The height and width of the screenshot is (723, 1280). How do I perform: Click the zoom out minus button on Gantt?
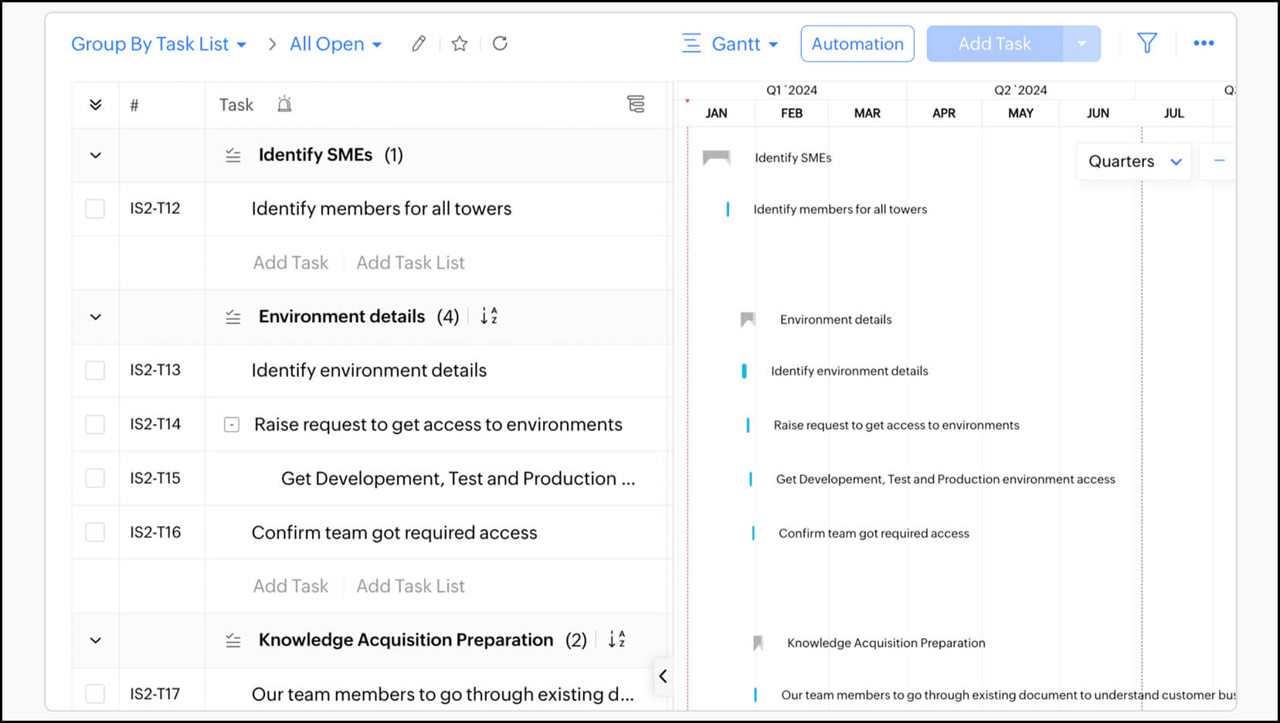(x=1219, y=161)
